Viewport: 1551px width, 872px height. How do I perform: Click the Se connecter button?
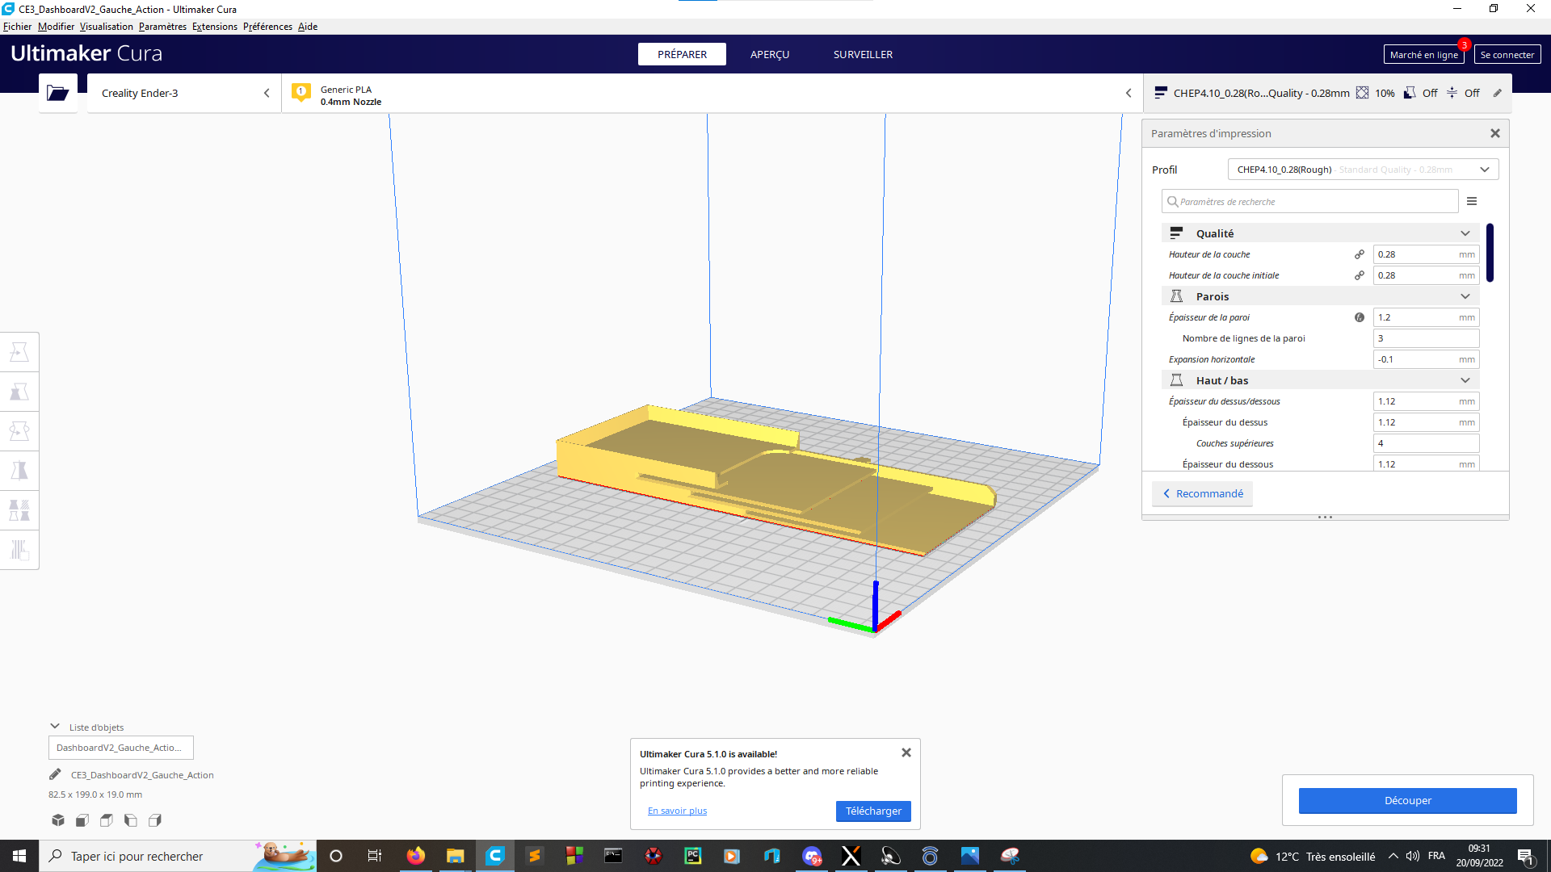(x=1507, y=54)
